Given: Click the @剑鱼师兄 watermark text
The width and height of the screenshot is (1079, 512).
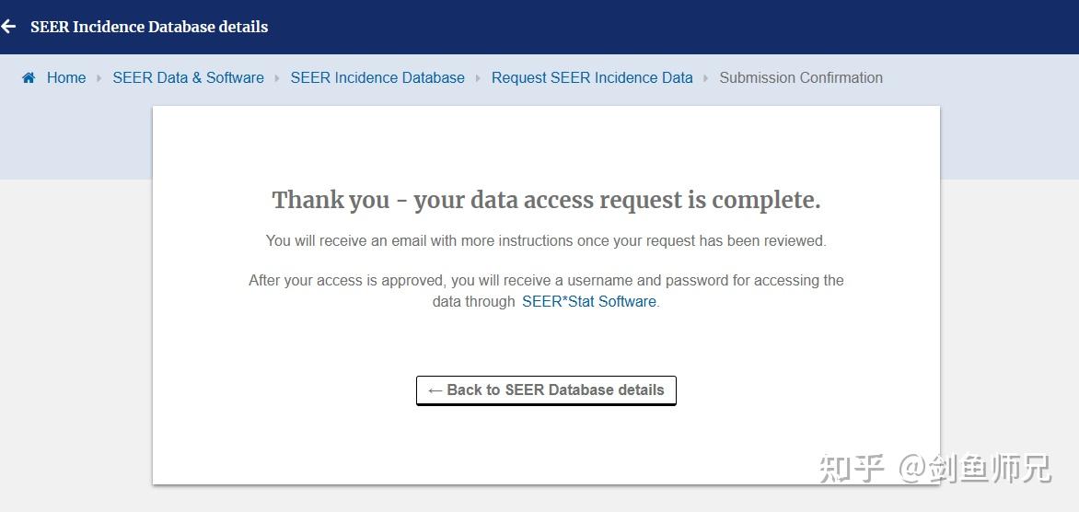Looking at the screenshot, I should pyautogui.click(x=974, y=469).
